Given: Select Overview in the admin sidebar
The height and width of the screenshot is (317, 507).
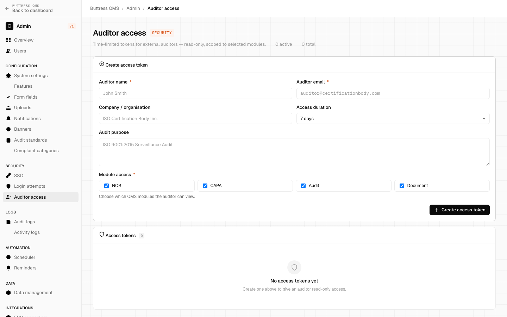Looking at the screenshot, I should (40, 40).
